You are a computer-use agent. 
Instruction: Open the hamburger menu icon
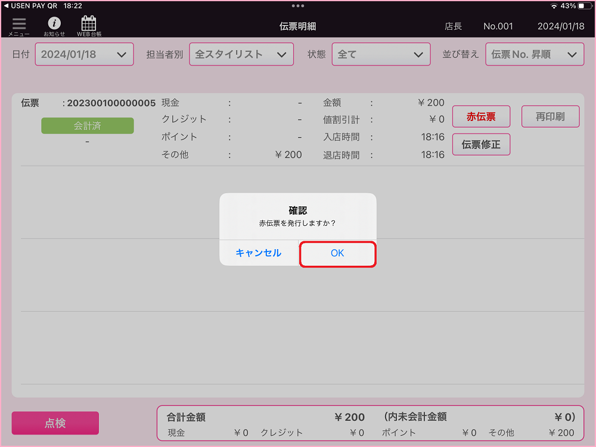(x=19, y=25)
